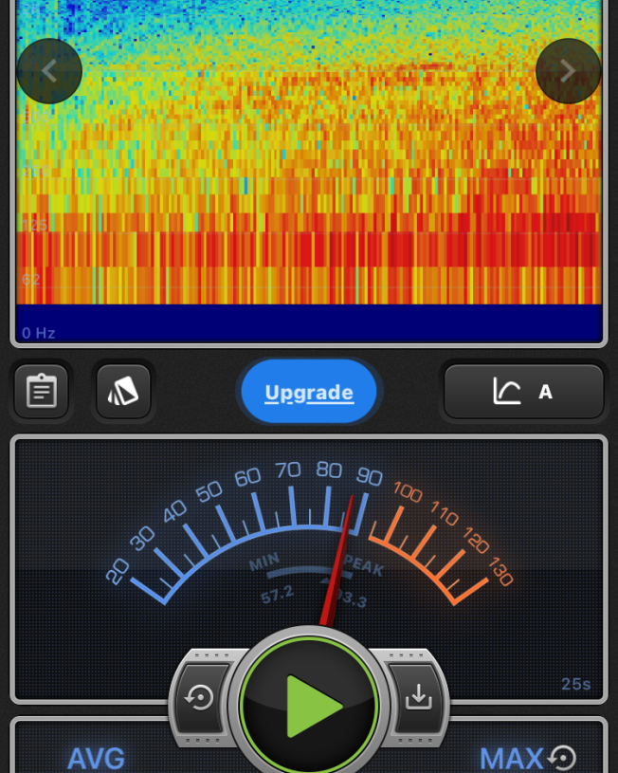
Task: Open the clipboard notes icon
Action: [x=42, y=391]
